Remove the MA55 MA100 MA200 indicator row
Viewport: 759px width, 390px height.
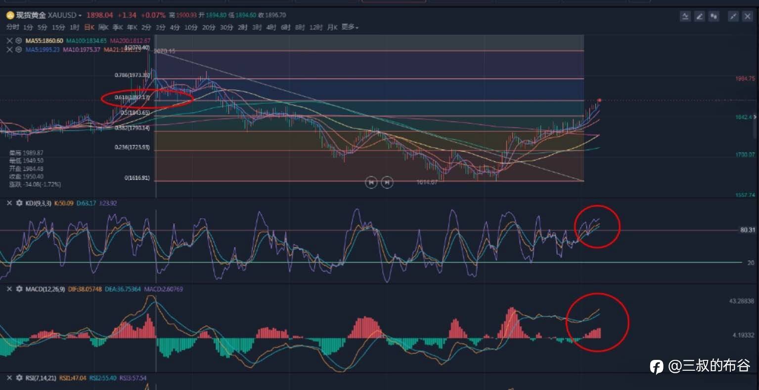click(x=9, y=40)
